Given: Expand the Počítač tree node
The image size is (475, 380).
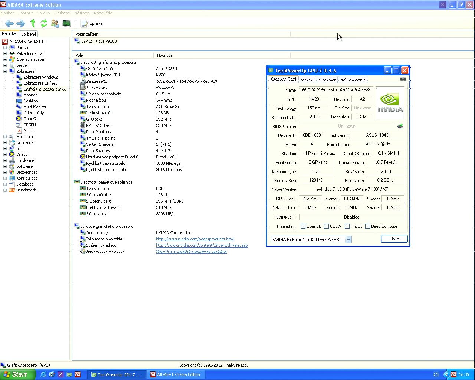Looking at the screenshot, I should [5, 47].
